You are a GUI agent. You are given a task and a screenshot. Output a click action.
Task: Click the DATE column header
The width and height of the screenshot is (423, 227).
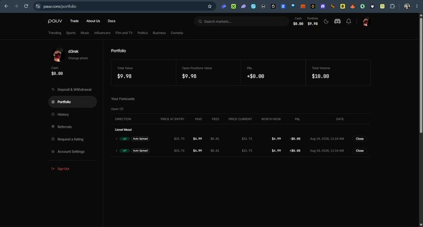pos(340,119)
